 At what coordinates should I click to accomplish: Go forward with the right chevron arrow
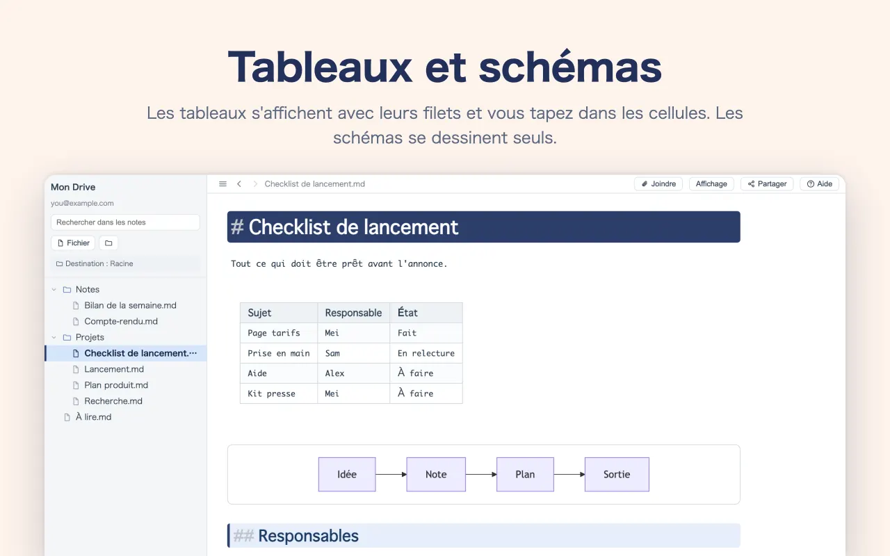pos(255,184)
